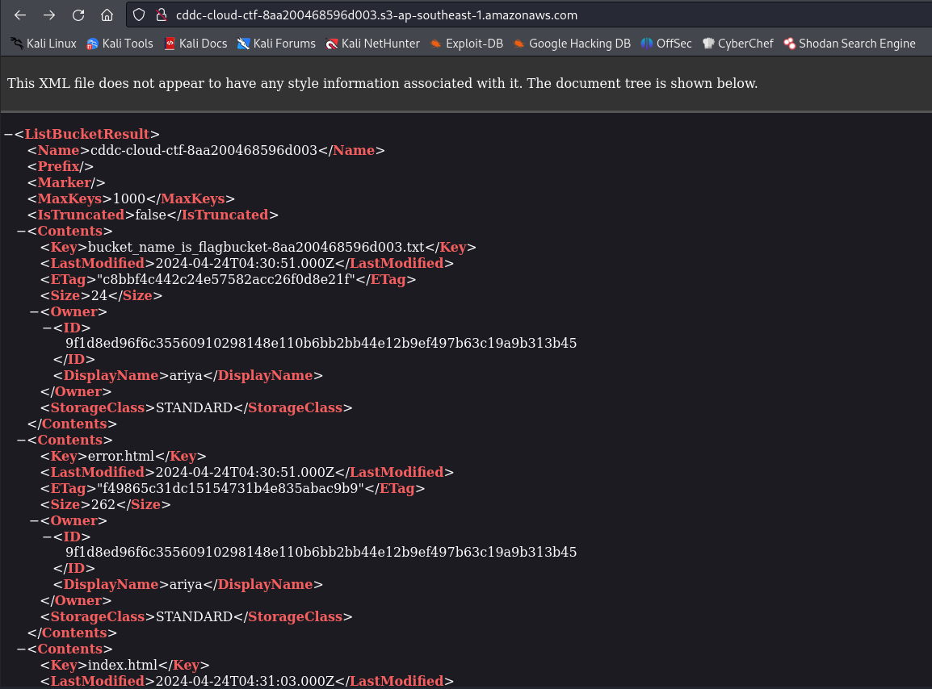Collapse the first Owner ID node
The width and height of the screenshot is (932, 689).
click(x=47, y=328)
